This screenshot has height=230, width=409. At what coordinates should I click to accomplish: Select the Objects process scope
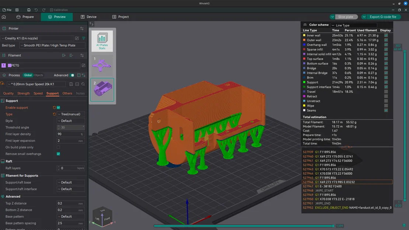tap(38, 75)
